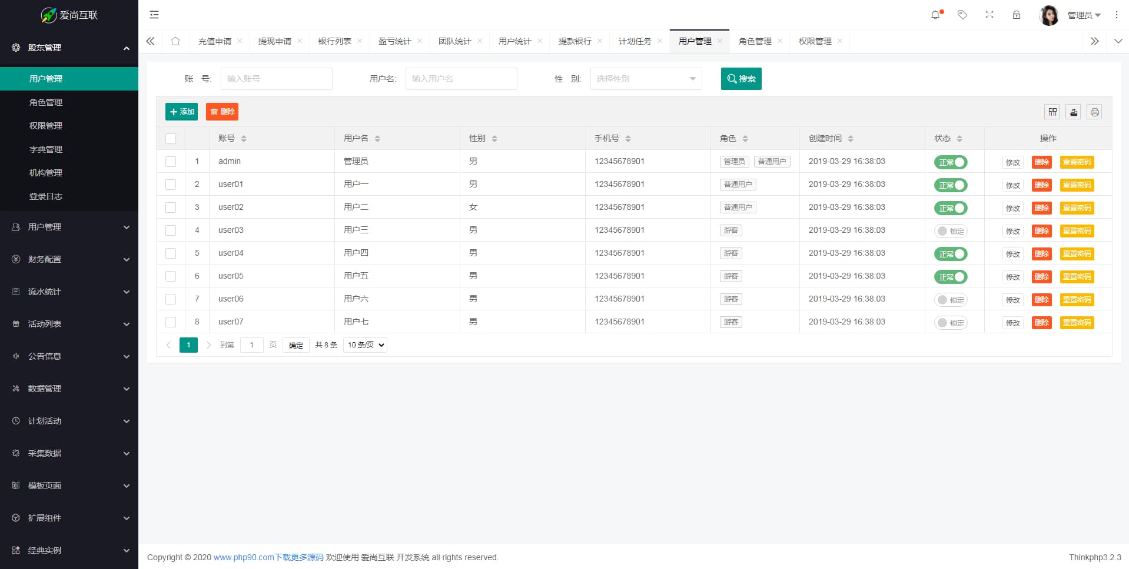Click the notification bell icon
Viewport: 1129px width, 569px height.
[935, 15]
